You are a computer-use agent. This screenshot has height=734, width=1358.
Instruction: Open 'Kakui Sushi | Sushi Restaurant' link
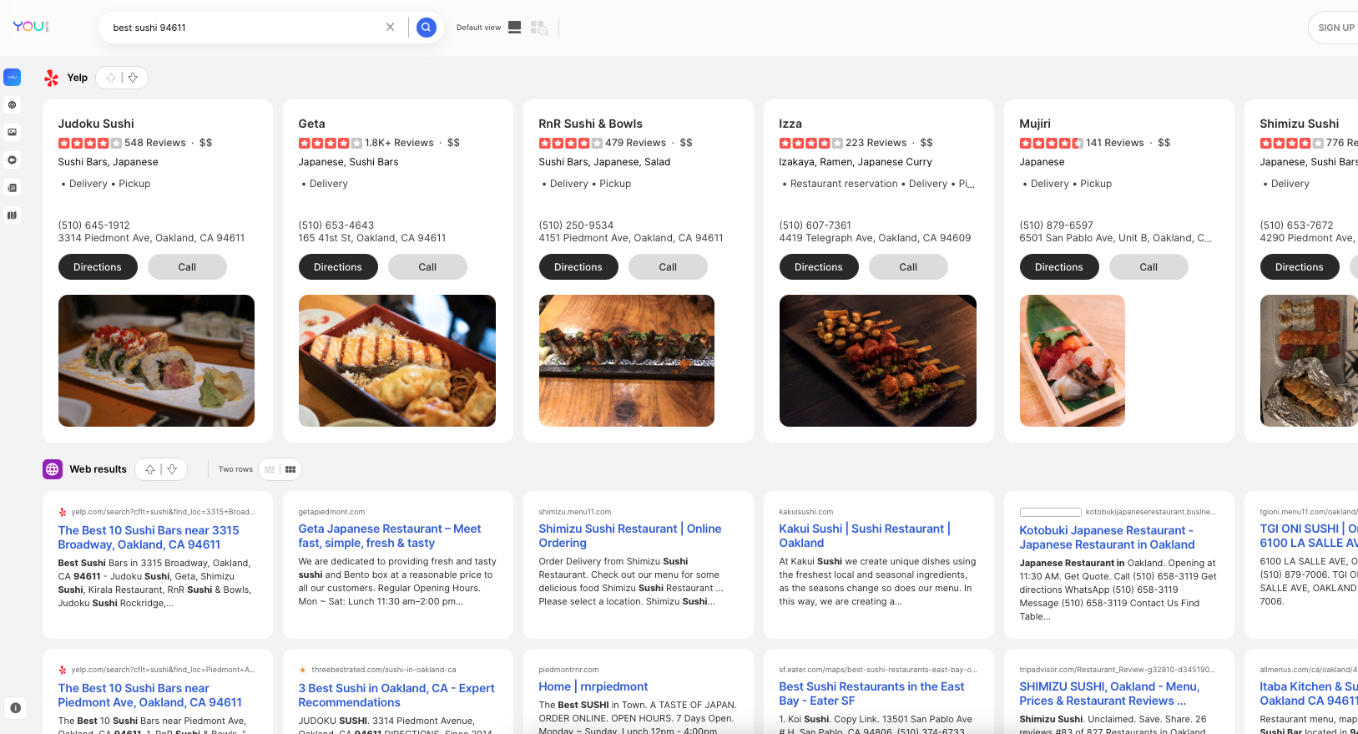coord(865,535)
